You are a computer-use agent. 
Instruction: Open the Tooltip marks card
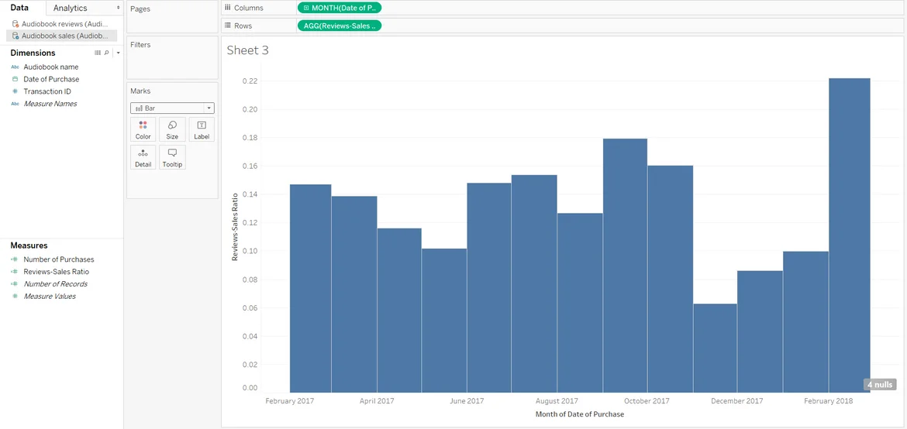[172, 157]
